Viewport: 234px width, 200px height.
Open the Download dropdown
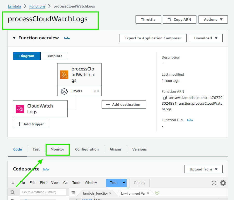click(x=205, y=38)
